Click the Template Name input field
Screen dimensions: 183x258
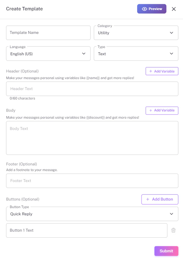pyautogui.click(x=48, y=33)
